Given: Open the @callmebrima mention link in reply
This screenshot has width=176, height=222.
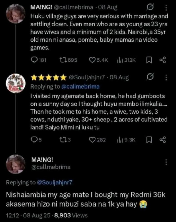Looking at the screenshot, I should (x=81, y=87).
